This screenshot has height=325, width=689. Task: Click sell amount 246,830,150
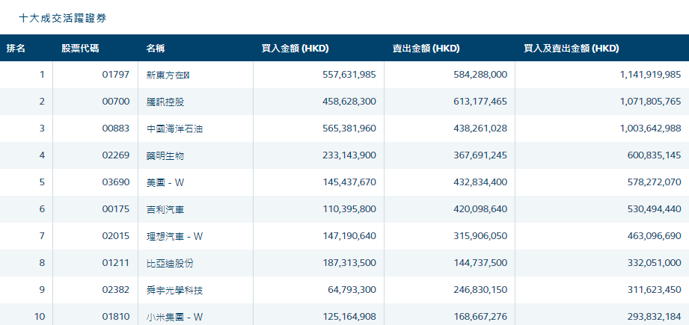[480, 290]
